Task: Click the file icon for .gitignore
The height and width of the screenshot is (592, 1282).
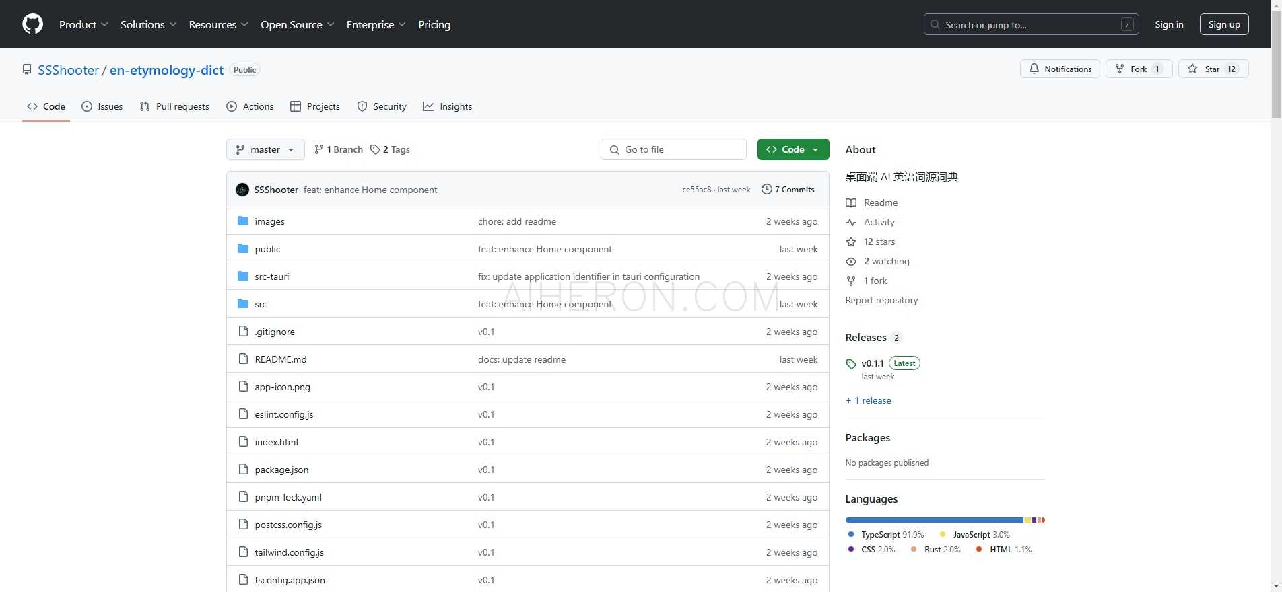Action: [x=243, y=332]
